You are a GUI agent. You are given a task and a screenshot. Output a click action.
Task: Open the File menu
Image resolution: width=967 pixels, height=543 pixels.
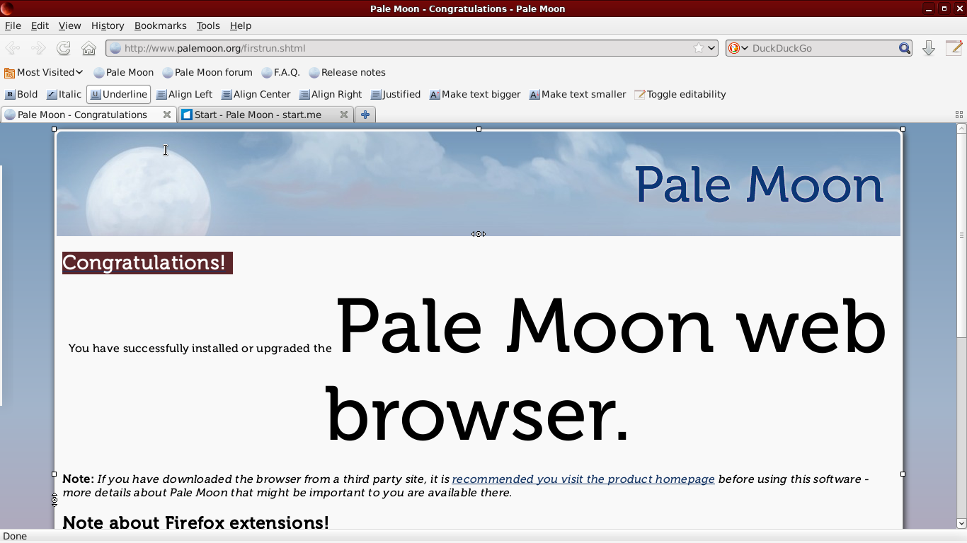13,25
